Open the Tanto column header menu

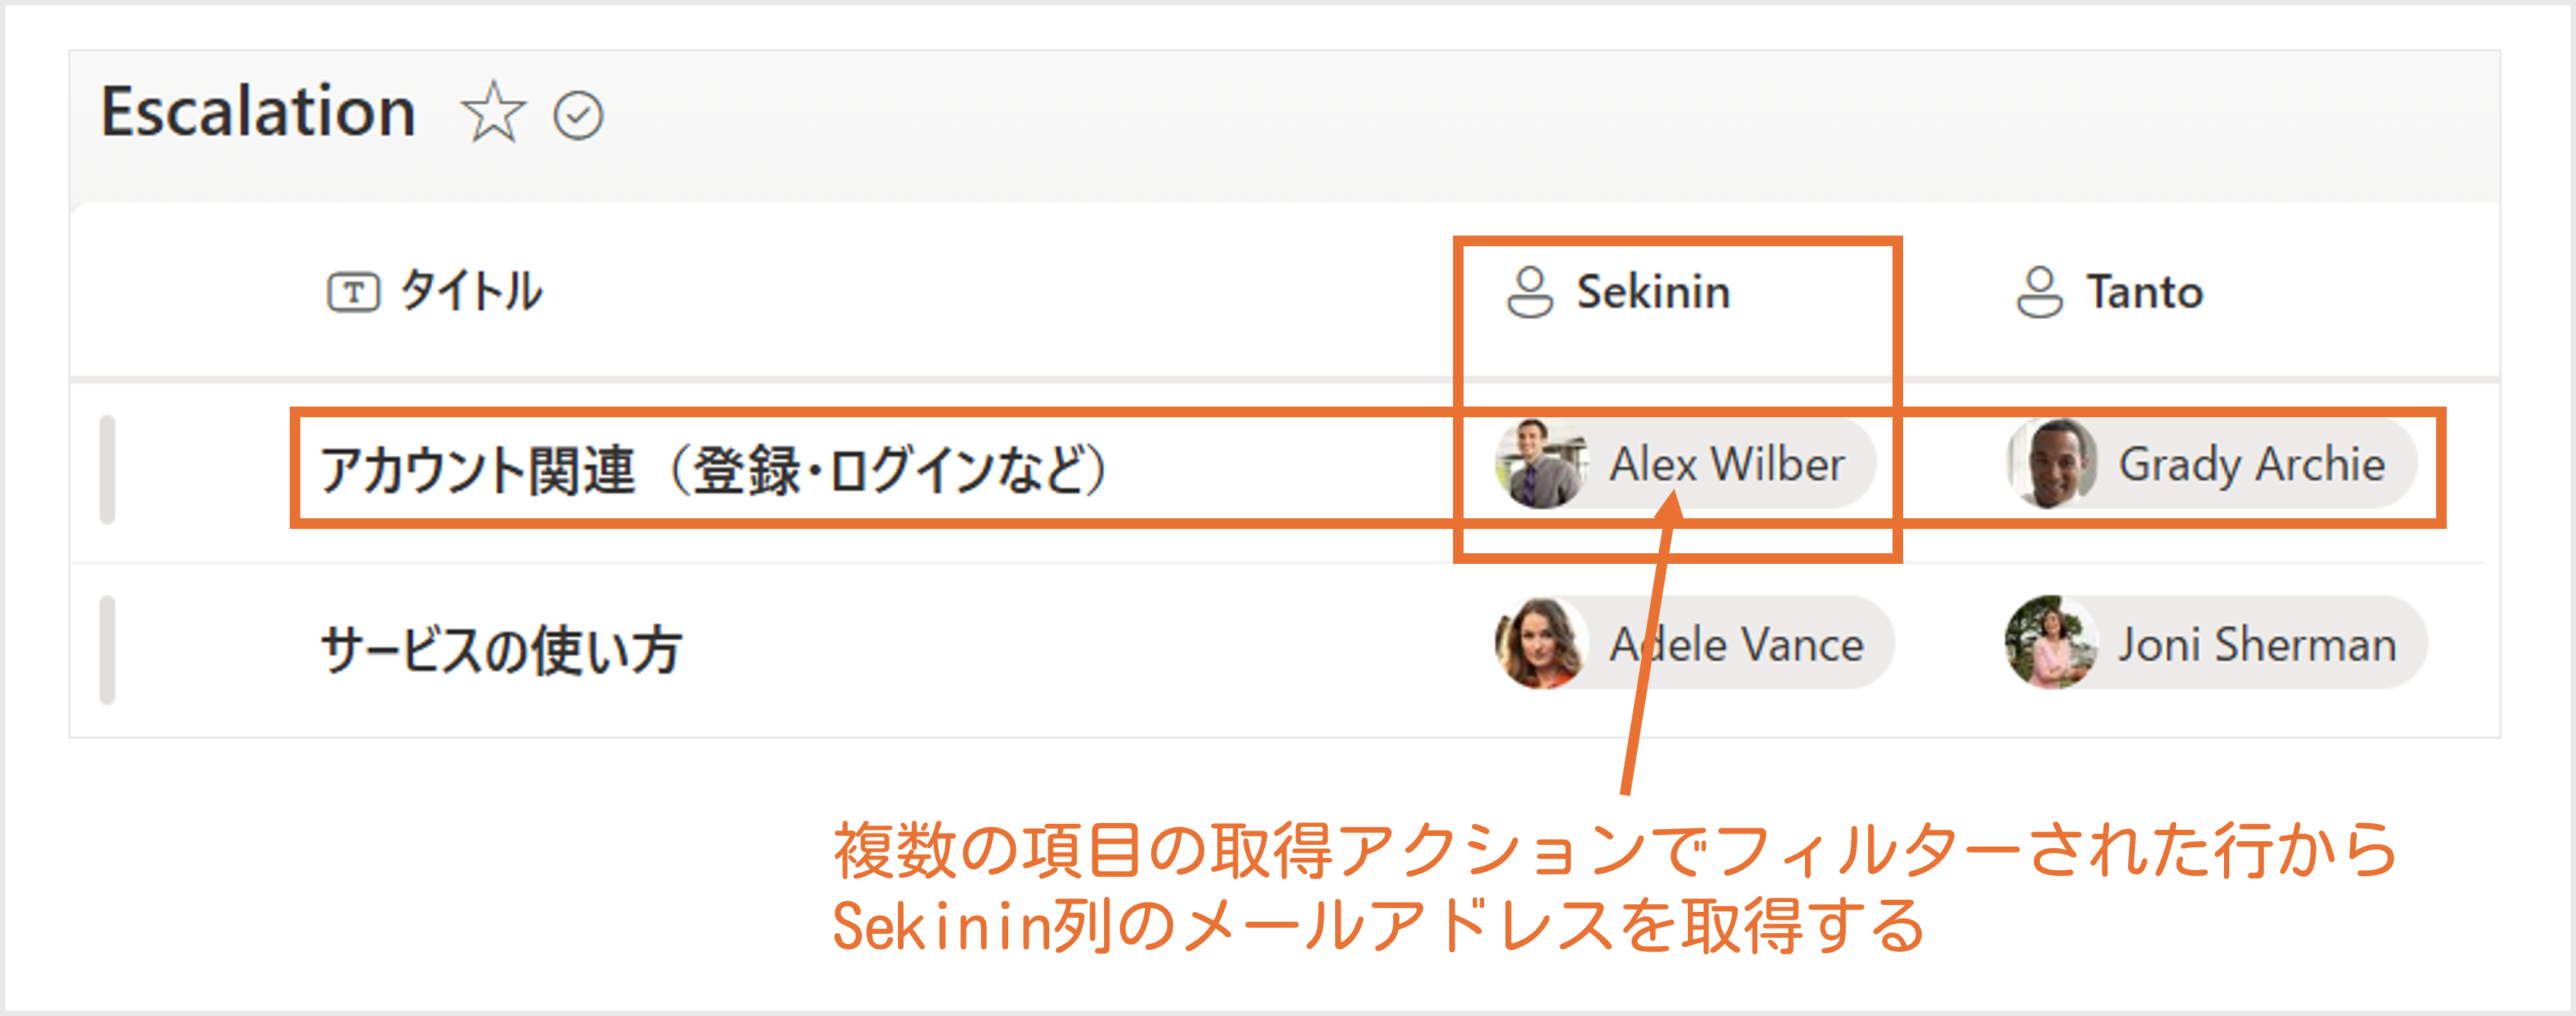(2144, 292)
